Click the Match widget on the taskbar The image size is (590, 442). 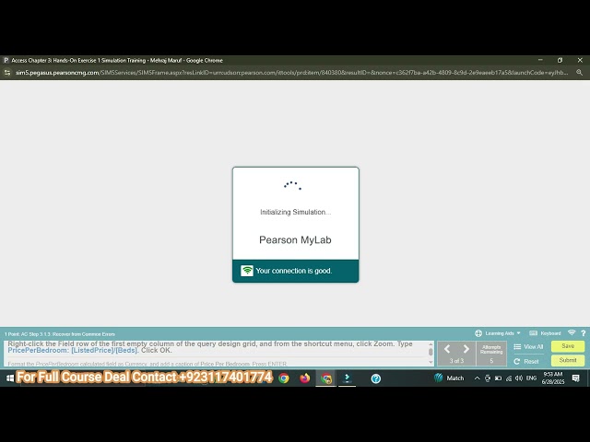pos(449,378)
